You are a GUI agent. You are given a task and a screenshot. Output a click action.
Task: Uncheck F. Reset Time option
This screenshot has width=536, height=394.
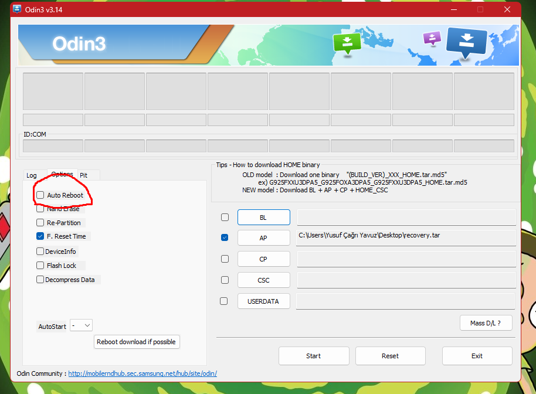pos(40,236)
